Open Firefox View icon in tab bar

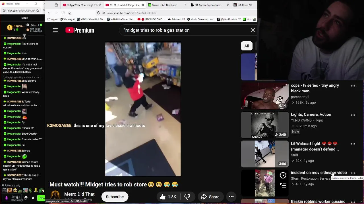tap(56, 5)
